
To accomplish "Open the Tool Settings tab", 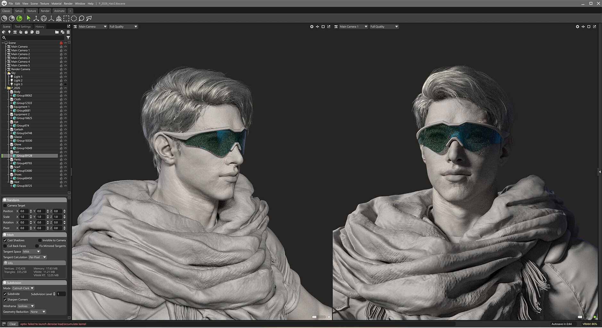I will [x=23, y=27].
